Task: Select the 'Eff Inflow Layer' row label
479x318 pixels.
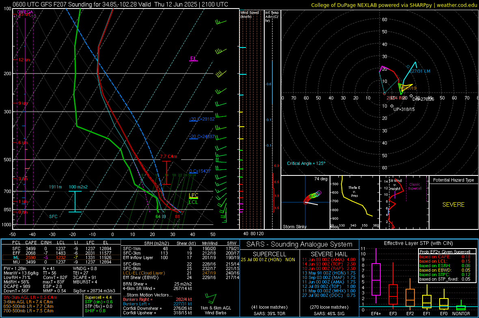Action: click(x=138, y=257)
